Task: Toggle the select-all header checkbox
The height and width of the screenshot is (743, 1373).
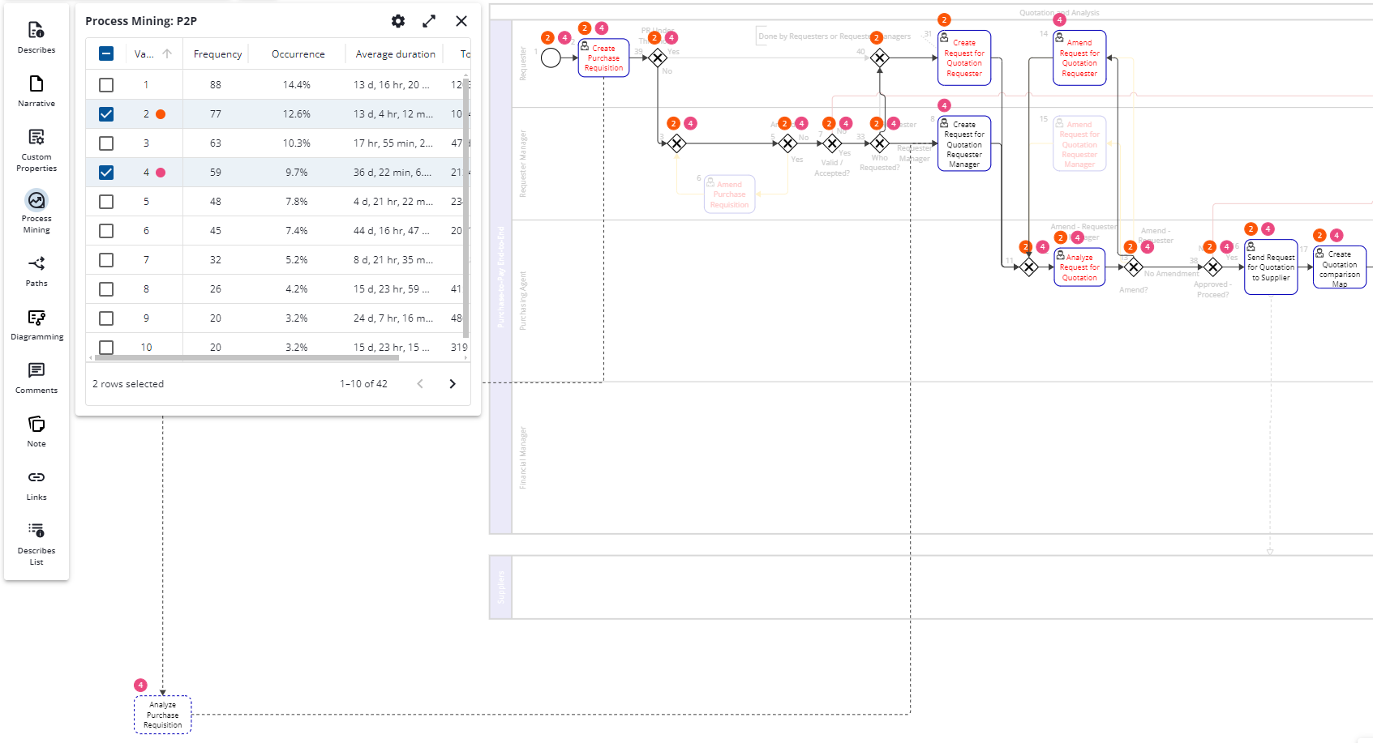Action: click(106, 54)
